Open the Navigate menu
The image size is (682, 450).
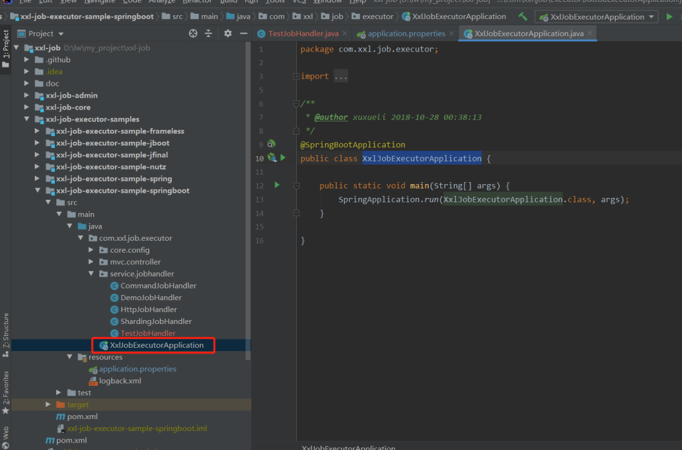point(100,1)
